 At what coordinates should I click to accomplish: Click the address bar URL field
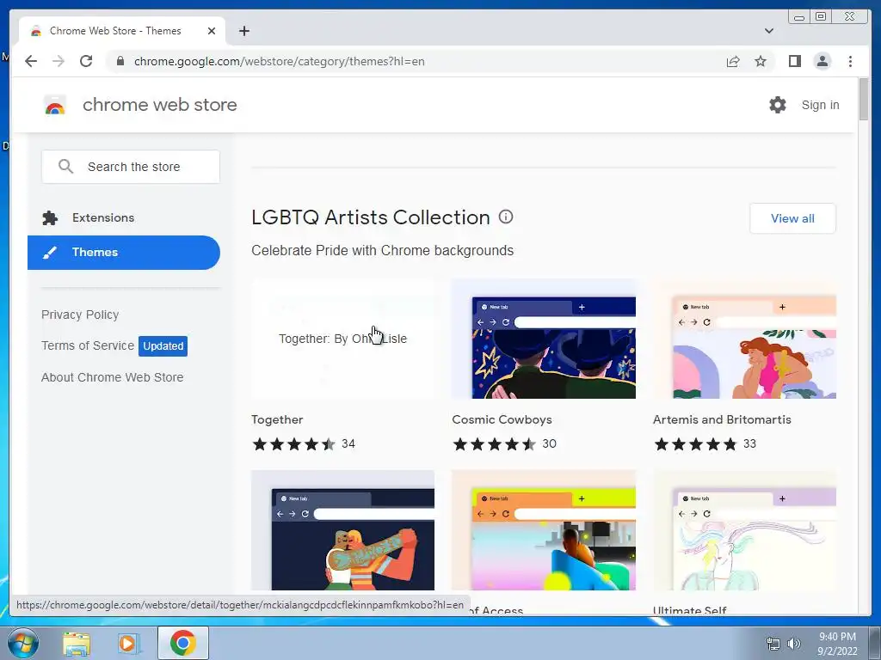416,61
